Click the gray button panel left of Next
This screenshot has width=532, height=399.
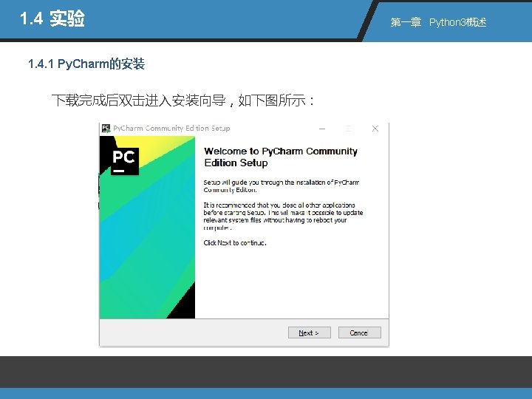click(x=194, y=332)
